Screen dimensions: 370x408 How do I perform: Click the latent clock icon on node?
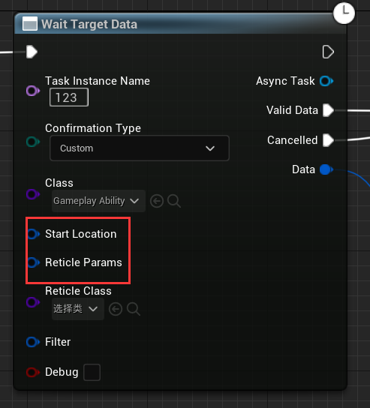click(x=344, y=13)
